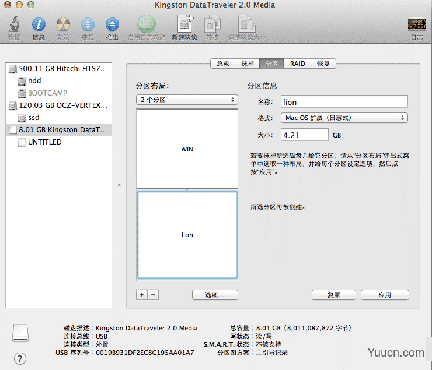The height and width of the screenshot is (370, 432).
Task: Select the UNTITLED volume
Action: [x=58, y=142]
